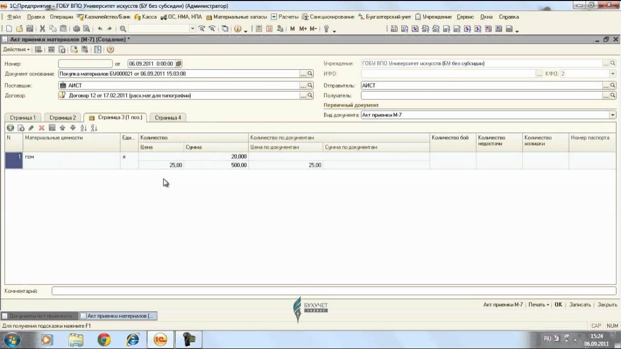
Task: Open Google Chrome from the taskbar
Action: pos(104,340)
